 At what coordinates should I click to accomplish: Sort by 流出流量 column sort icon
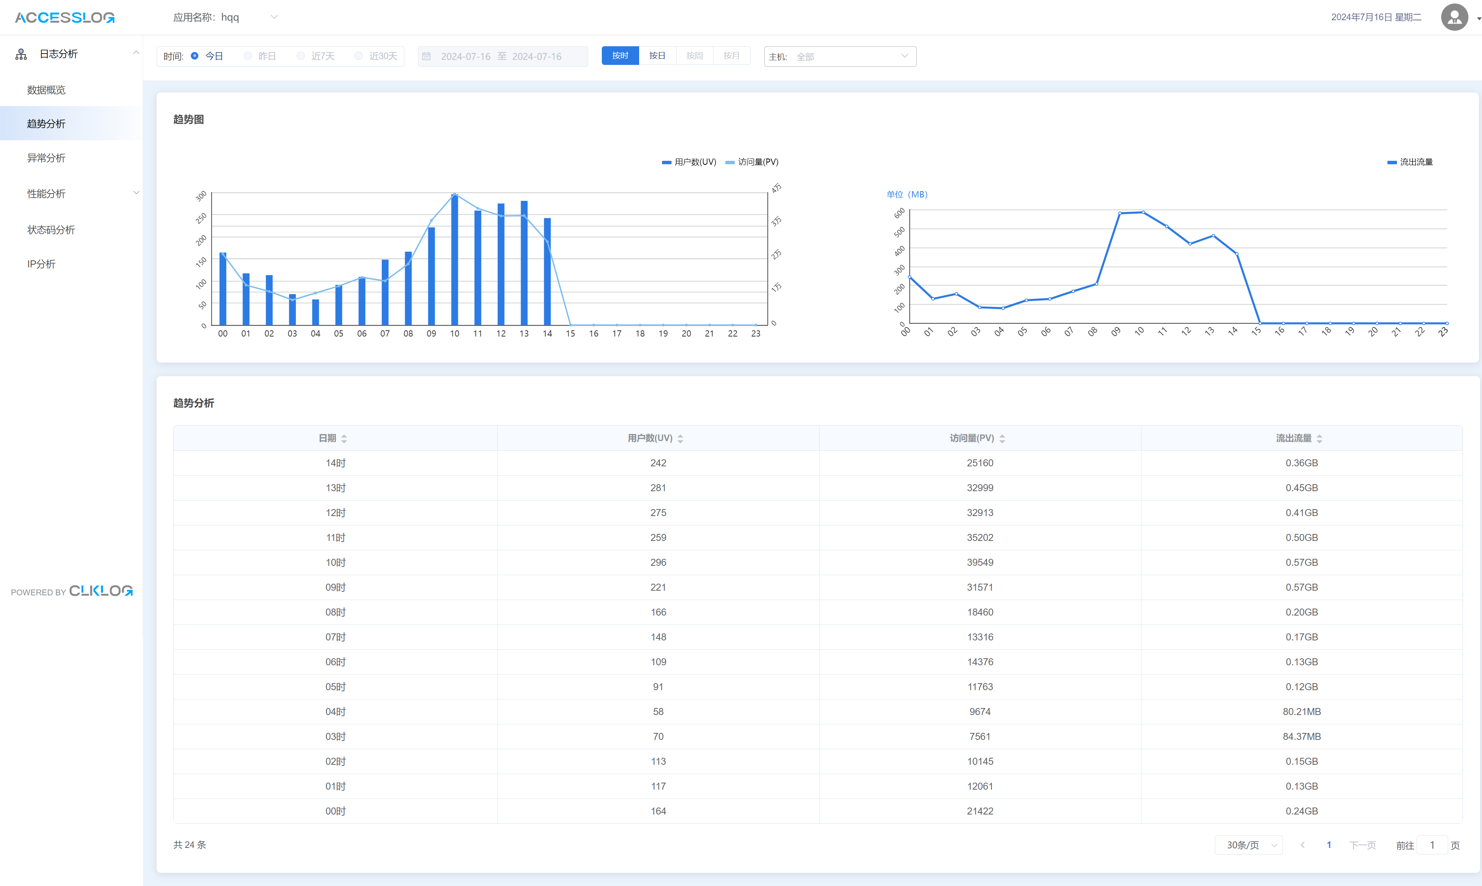[x=1319, y=439]
